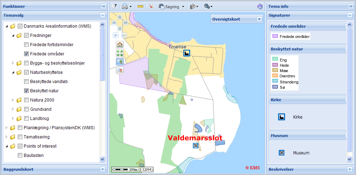356x175 pixels.
Task: Enable Bygge- og beskyttelseslinjer checkbox
Action: tap(26, 63)
